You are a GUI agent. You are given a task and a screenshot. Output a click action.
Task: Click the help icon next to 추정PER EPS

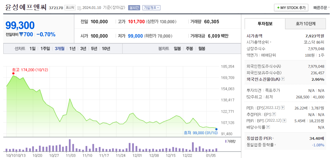[x=274, y=114]
